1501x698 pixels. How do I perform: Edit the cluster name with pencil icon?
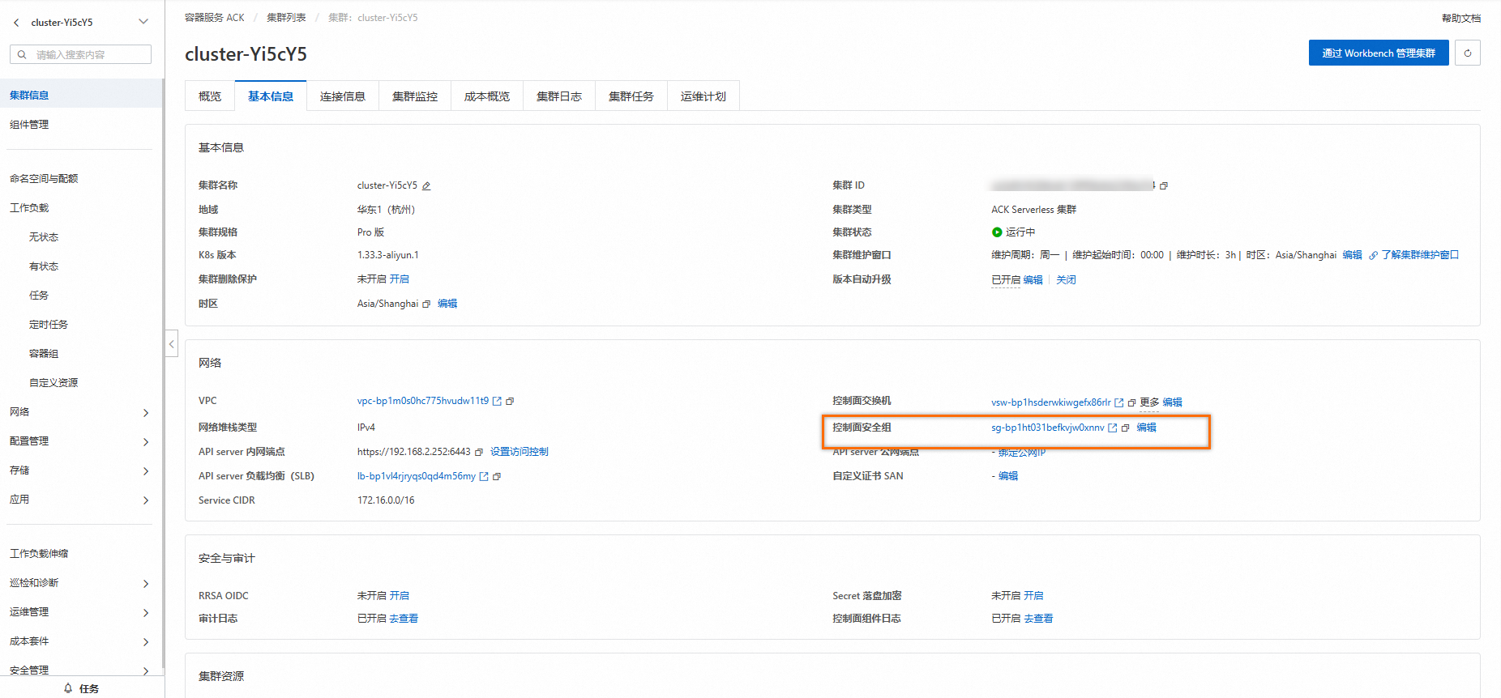pos(426,186)
